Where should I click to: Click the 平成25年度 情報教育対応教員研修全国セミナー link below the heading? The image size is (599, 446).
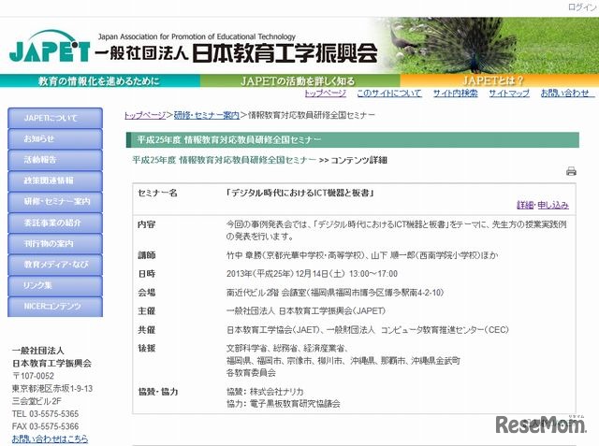pos(225,160)
